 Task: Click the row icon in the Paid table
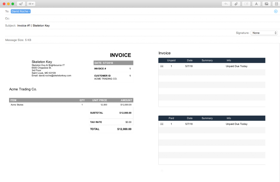162,124
